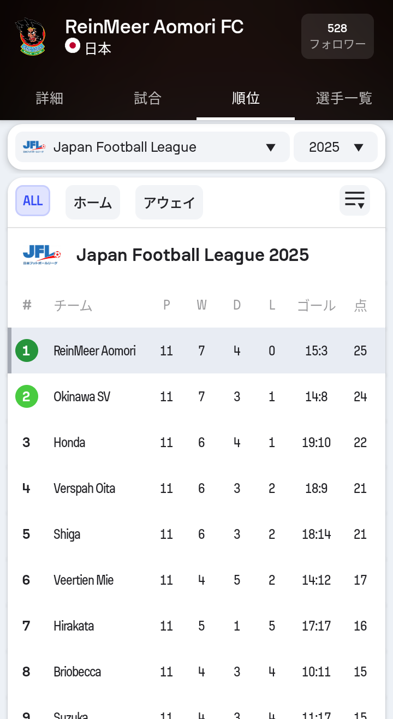Switch to the 試合 tab
This screenshot has height=719, width=393.
147,98
